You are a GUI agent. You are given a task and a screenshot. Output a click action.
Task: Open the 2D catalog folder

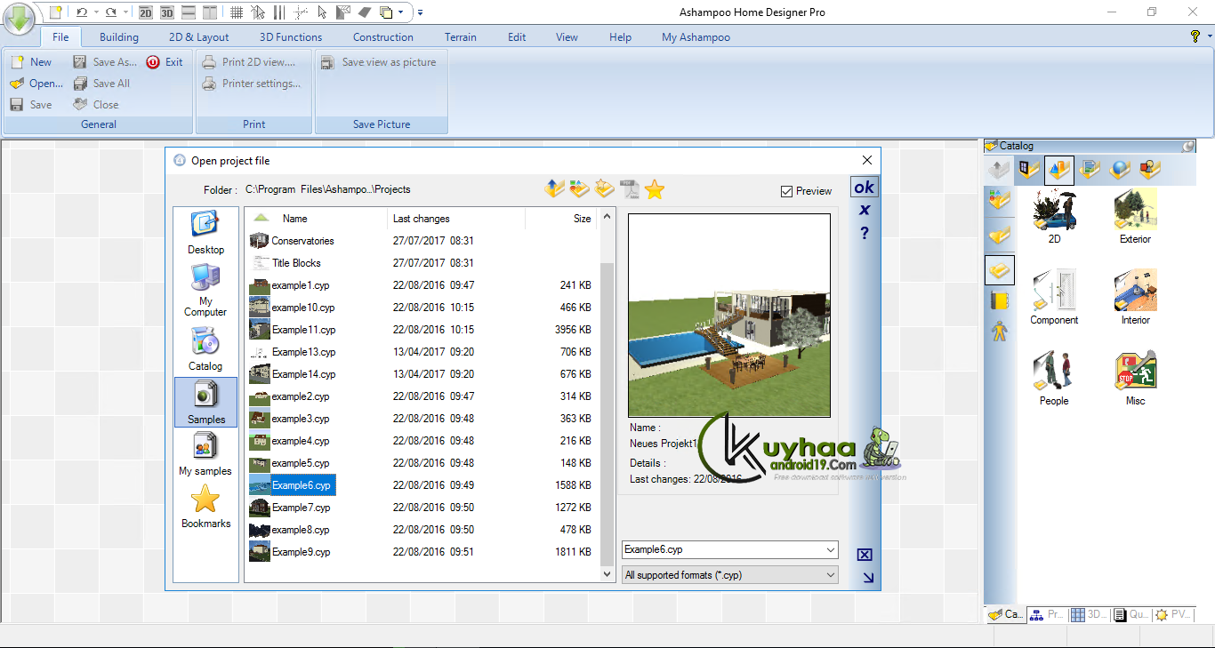pyautogui.click(x=1054, y=217)
